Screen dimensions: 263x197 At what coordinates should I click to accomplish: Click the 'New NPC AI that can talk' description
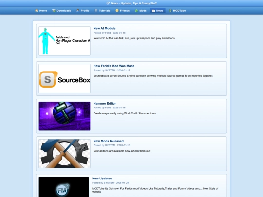pyautogui.click(x=134, y=38)
